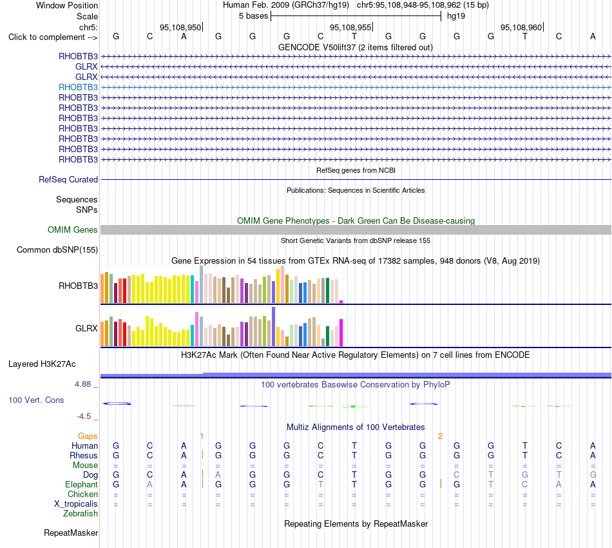Open the RepeatMasker track label
This screenshot has height=548, width=612.
[x=71, y=533]
